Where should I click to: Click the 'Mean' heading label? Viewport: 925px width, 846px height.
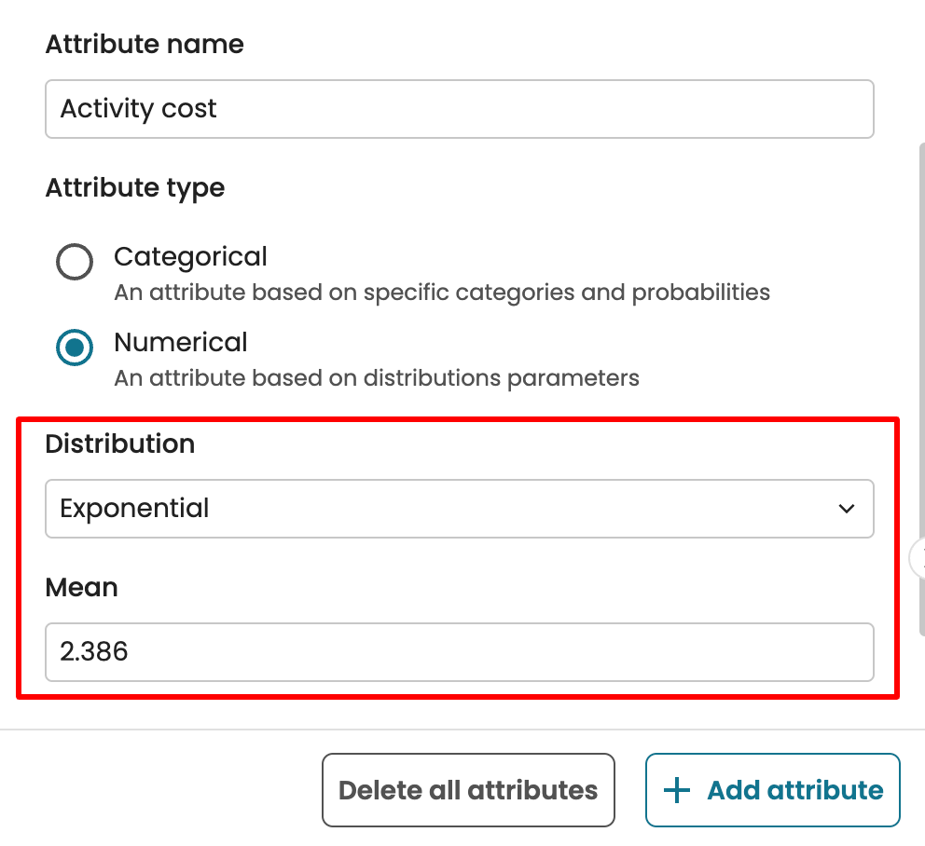click(x=82, y=587)
